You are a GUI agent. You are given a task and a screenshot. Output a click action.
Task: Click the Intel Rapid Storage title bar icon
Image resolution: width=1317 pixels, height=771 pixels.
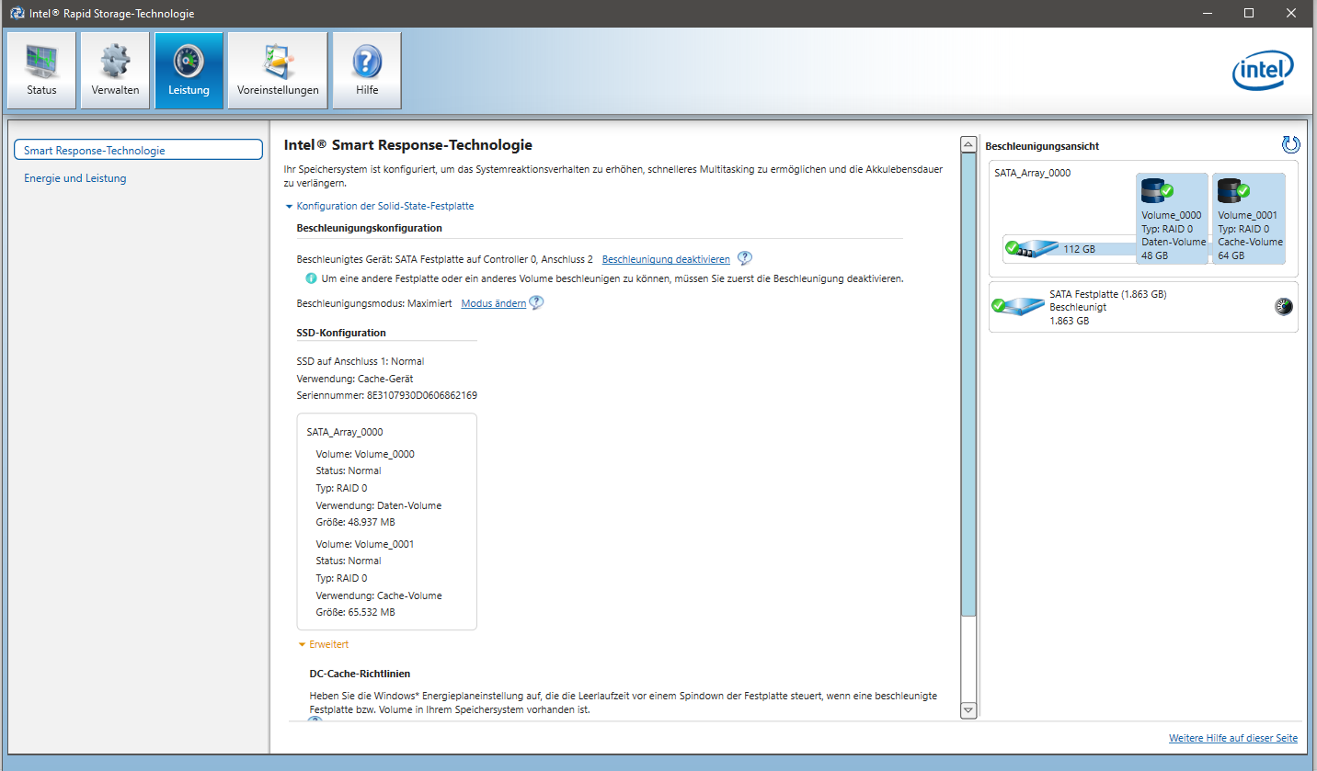click(x=17, y=14)
